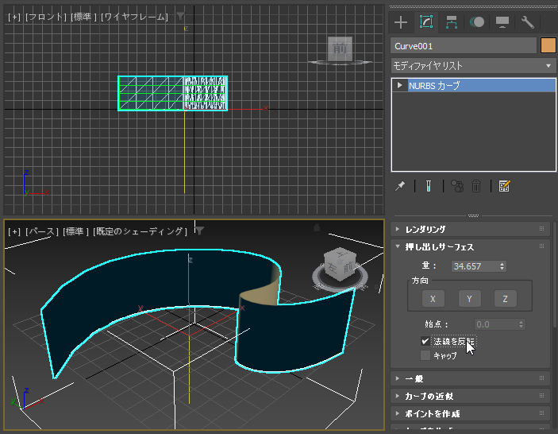Expand the レンダリング rollout

(470, 230)
